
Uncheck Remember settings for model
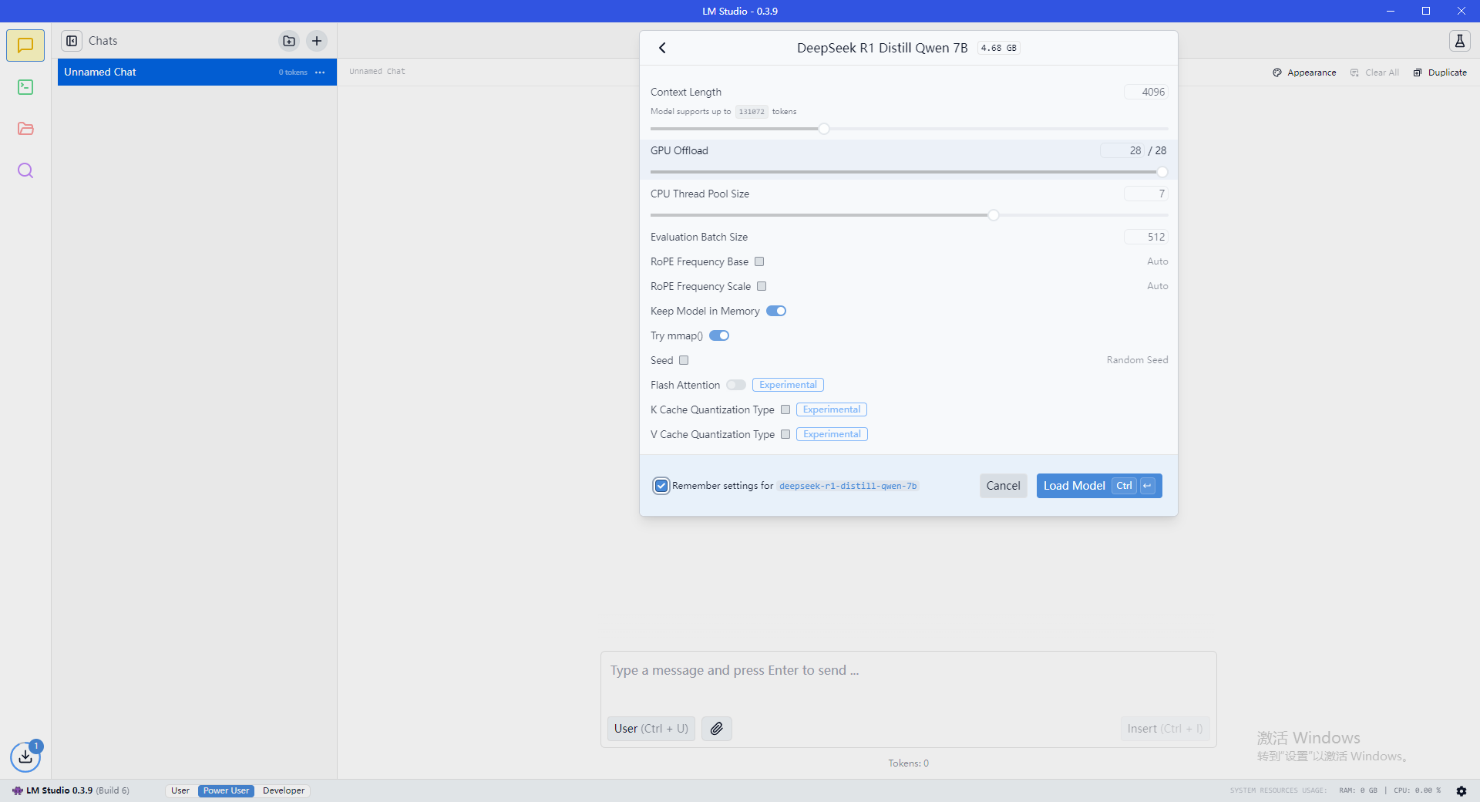tap(661, 486)
